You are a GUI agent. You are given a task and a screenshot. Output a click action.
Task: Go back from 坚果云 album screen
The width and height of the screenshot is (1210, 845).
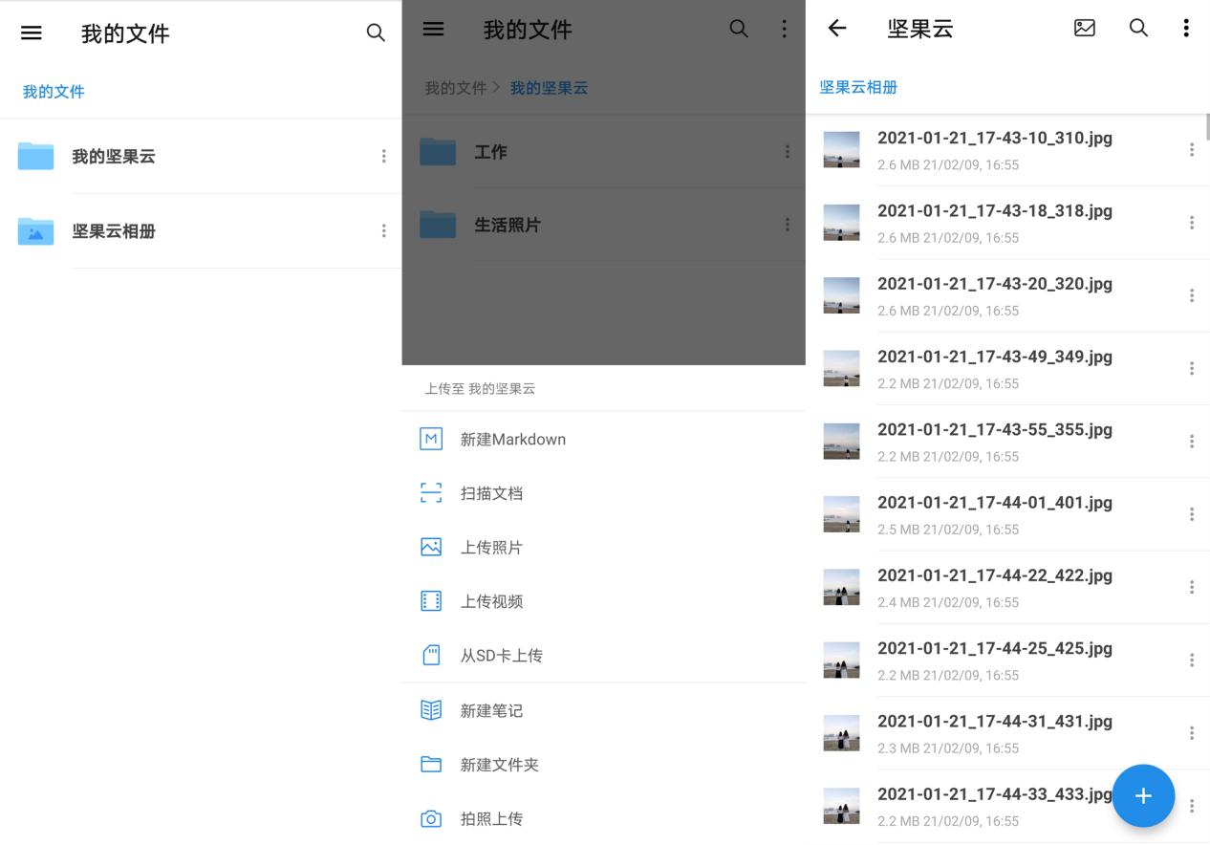837,28
